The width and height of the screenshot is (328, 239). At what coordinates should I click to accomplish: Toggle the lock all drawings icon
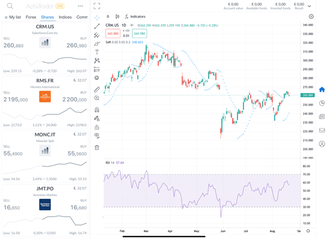[x=97, y=127]
